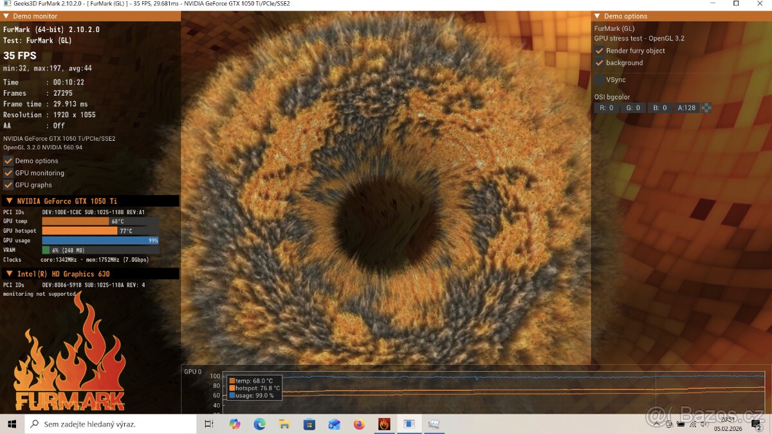Click the Windows search box
The image size is (772, 434).
(110, 424)
